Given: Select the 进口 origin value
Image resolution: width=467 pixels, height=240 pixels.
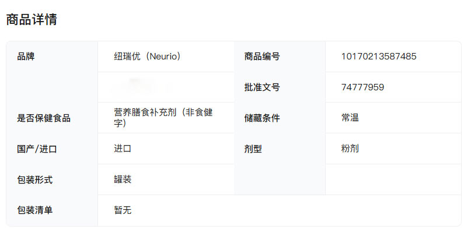Looking at the screenshot, I should [x=123, y=149].
